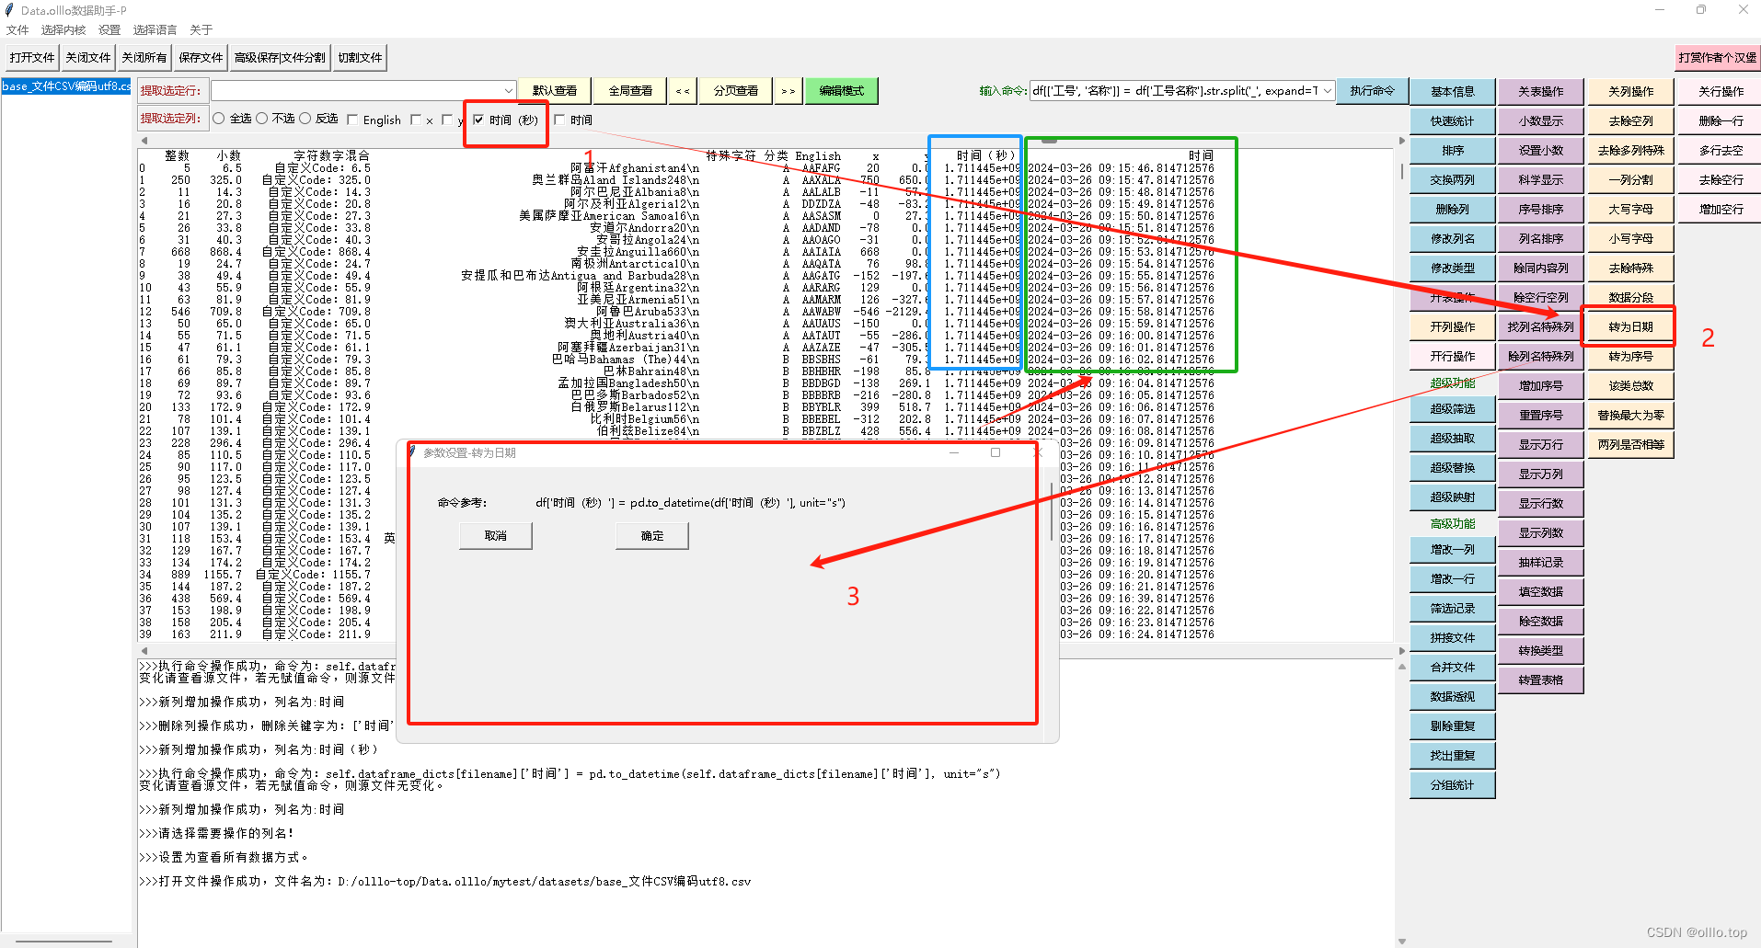Uncheck the 时间（秒）column checkbox
This screenshot has height=948, width=1761.
click(x=478, y=120)
